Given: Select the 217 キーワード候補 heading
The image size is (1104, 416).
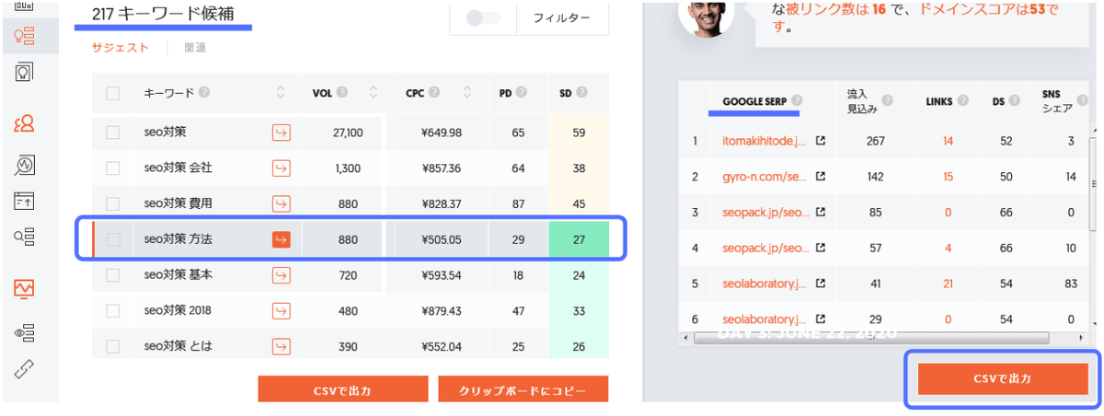Looking at the screenshot, I should coord(162,14).
